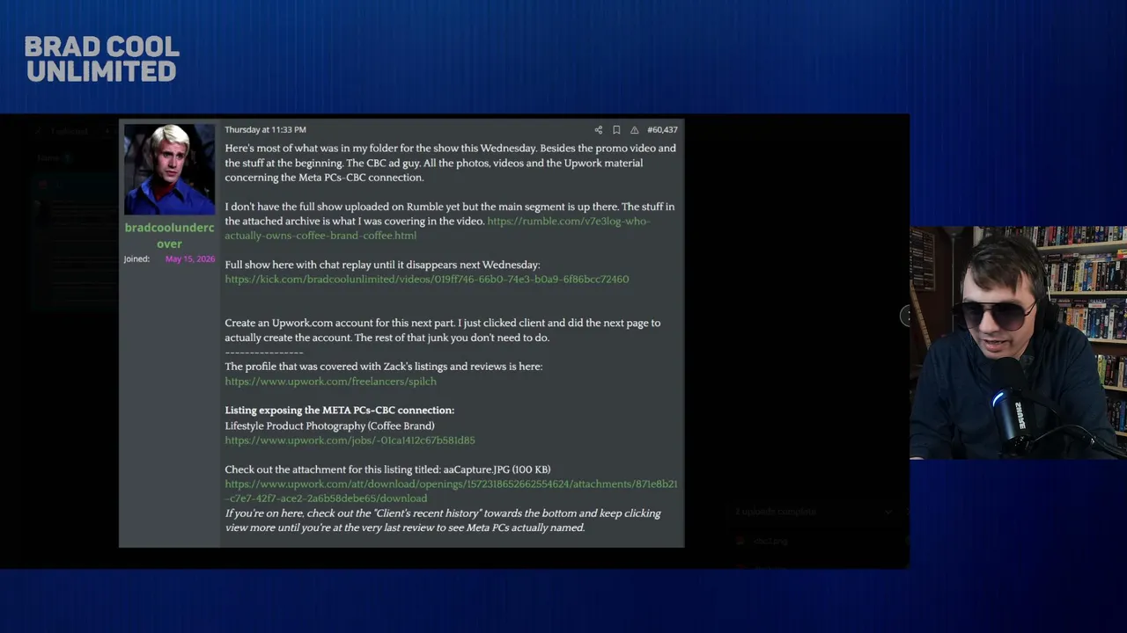Screen dimensions: 1127x633
Task: Click the line mentioning aaCapture.JPG (100 KB)
Action: click(387, 469)
